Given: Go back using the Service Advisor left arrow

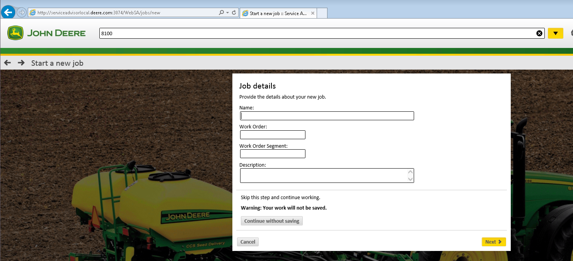Looking at the screenshot, I should tap(7, 63).
